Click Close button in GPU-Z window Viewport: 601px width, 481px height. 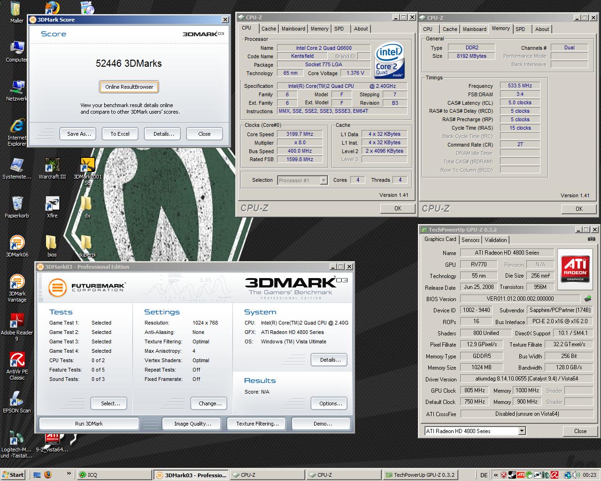tap(580, 431)
